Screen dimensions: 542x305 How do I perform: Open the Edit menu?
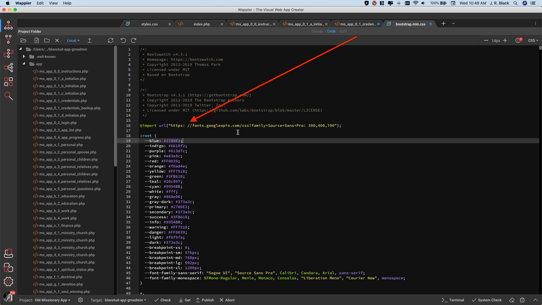click(39, 3)
